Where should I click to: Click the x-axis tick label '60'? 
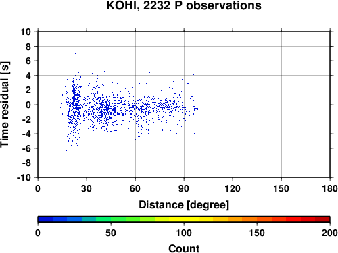click(x=135, y=188)
